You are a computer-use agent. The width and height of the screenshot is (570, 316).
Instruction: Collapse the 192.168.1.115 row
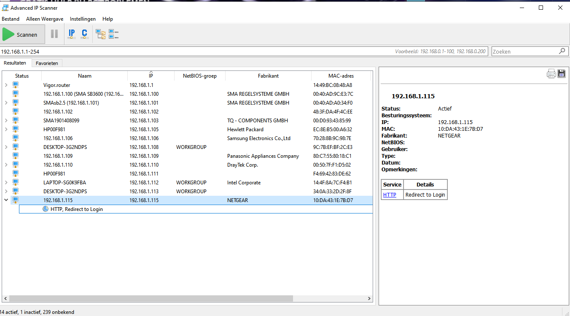pos(6,200)
